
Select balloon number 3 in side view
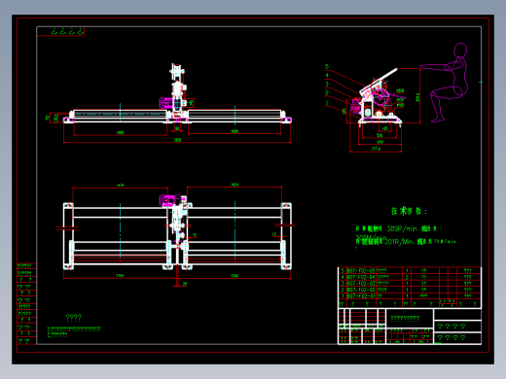pos(327,84)
